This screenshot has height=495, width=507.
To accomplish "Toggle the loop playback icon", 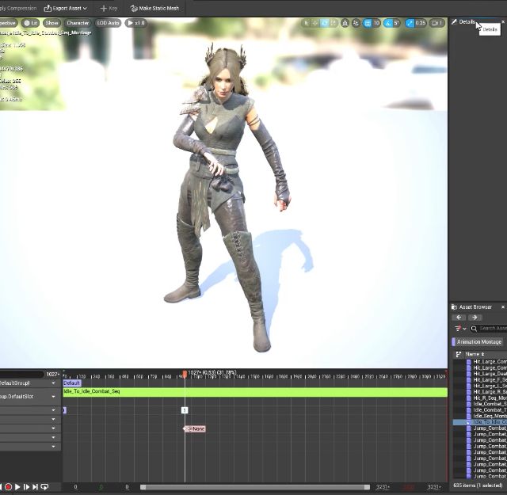I will click(45, 487).
